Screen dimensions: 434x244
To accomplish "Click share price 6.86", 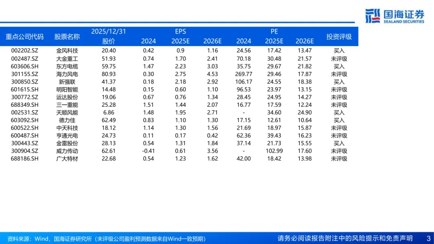I will [x=108, y=112].
